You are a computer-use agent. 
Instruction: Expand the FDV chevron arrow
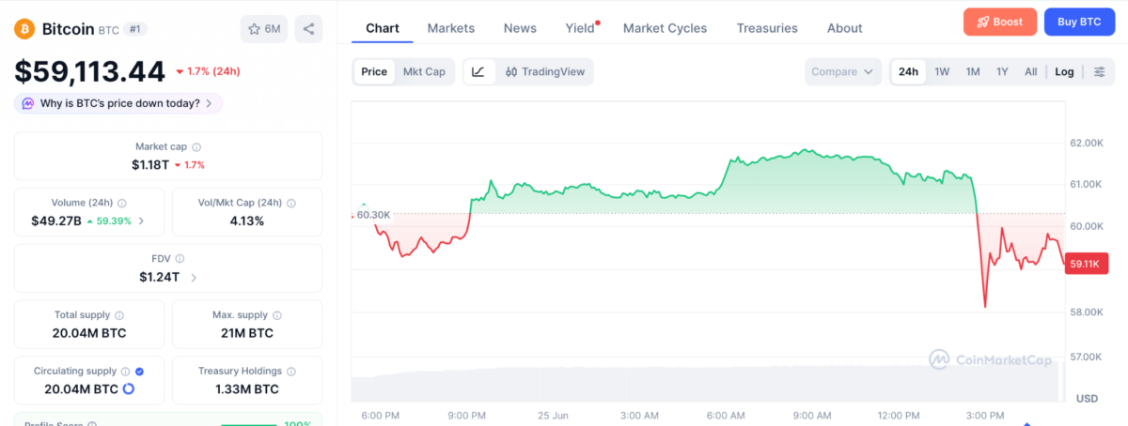point(194,278)
